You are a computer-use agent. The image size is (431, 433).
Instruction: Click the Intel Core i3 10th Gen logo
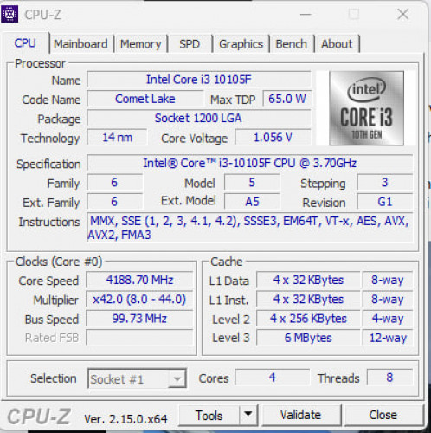coord(366,108)
